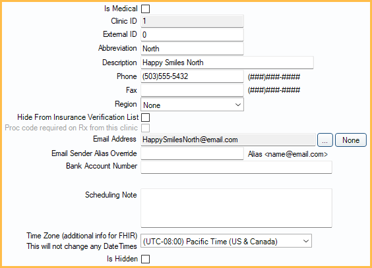372x268 pixels.
Task: Click the Region dropdown chevron arrow
Action: (237, 105)
